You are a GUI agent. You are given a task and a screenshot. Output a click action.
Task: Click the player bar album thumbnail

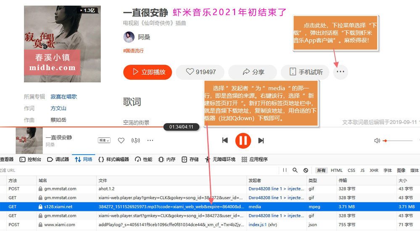(29, 141)
